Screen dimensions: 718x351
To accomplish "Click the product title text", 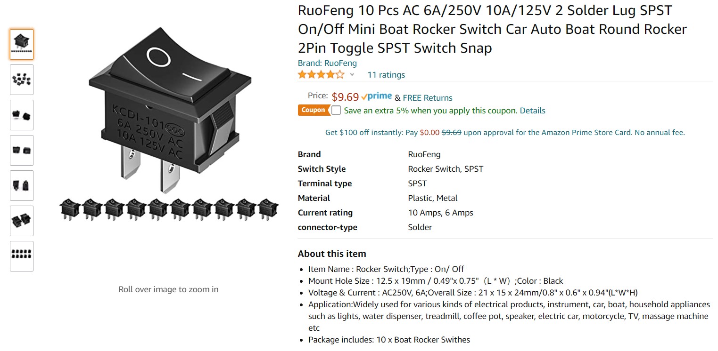I will click(x=492, y=29).
